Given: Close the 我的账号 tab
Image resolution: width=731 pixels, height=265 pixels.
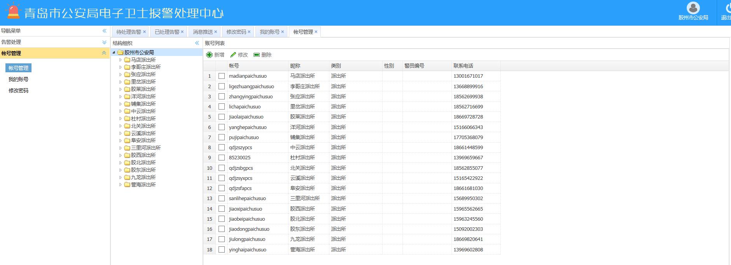Looking at the screenshot, I should [282, 32].
